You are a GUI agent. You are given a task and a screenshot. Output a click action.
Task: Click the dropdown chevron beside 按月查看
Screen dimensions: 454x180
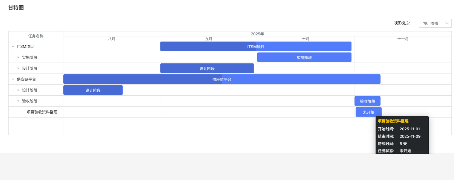[x=447, y=23]
